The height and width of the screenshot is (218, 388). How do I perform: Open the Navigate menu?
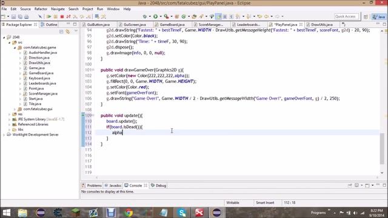58,9
